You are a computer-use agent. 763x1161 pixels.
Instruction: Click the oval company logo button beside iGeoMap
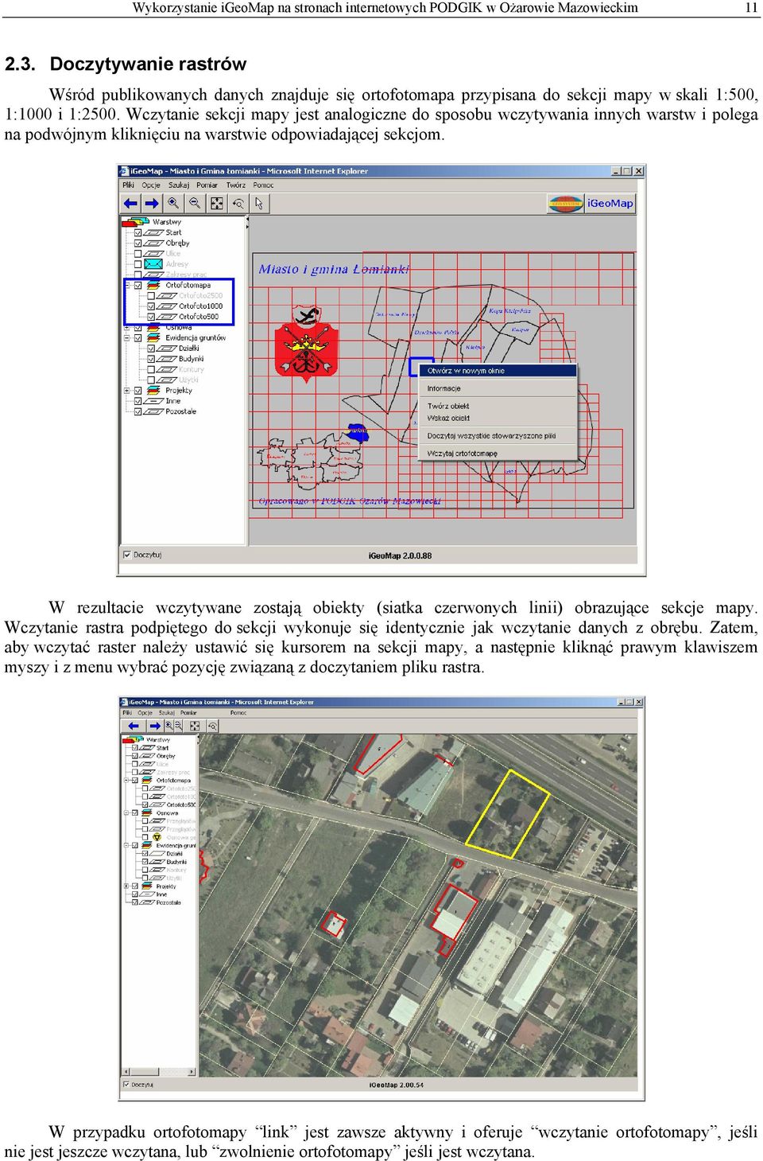[x=566, y=204]
